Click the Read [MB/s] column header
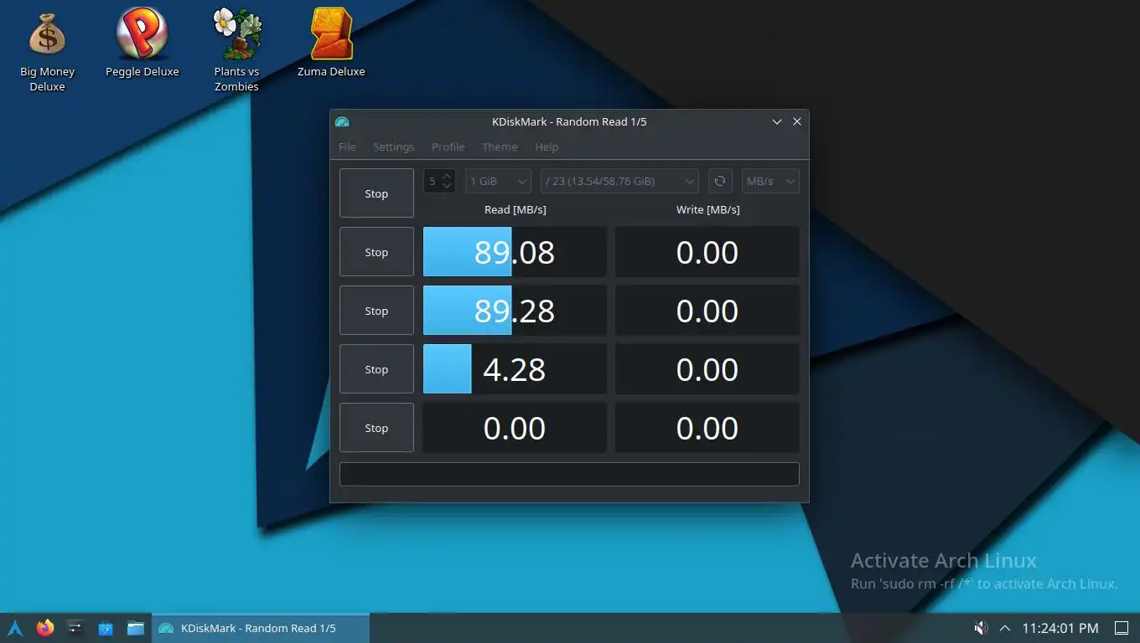The height and width of the screenshot is (643, 1140). pos(515,209)
